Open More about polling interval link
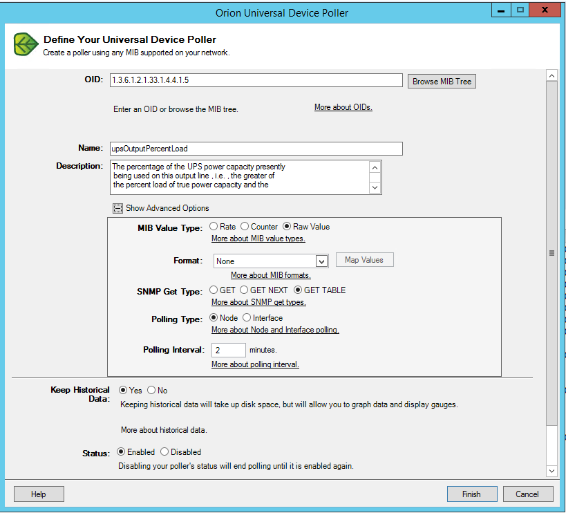Viewport: 566px width, 513px height. point(255,364)
